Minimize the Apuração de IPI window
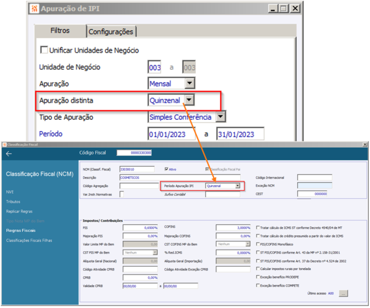This screenshot has height=308, width=370. (273, 9)
